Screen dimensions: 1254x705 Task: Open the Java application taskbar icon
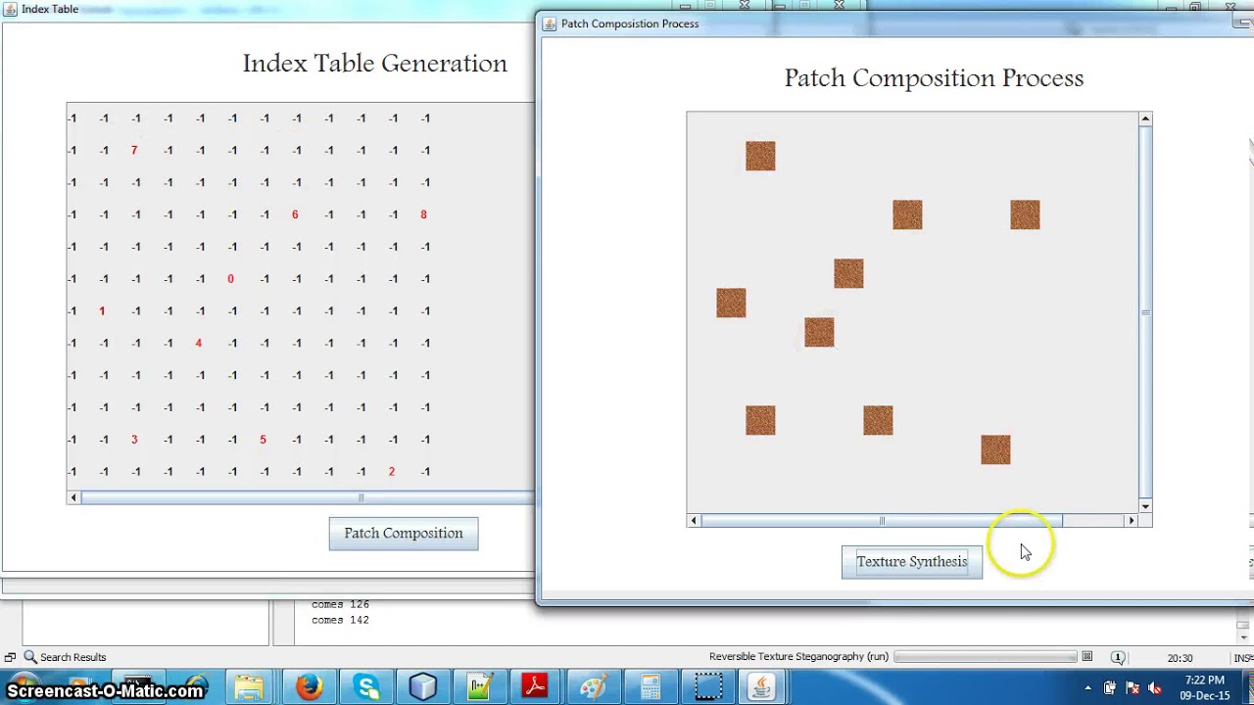[761, 687]
